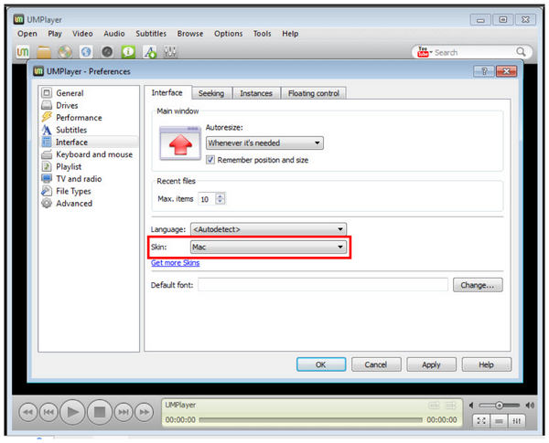Viewport: 549px width, 443px height.
Task: Open the Help menu in menu bar
Action: tap(290, 34)
